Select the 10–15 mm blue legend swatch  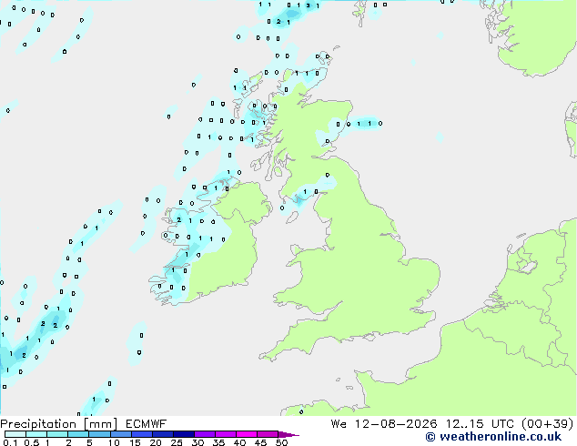[121, 434]
